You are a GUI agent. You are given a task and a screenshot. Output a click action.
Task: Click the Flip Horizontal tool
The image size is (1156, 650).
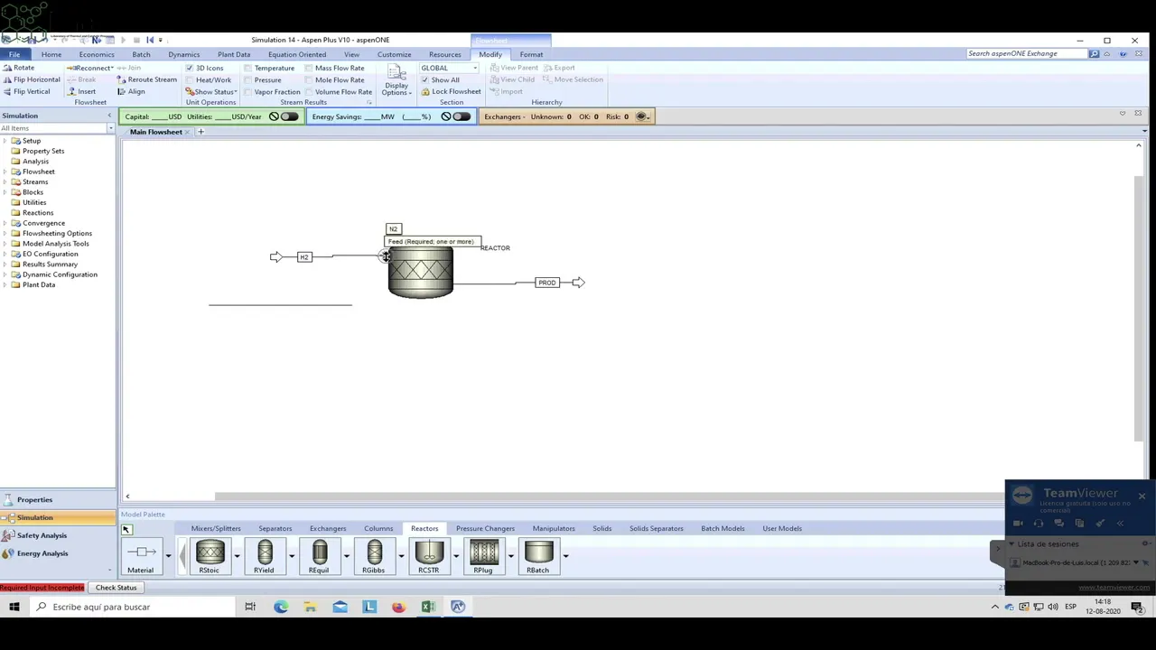[31, 79]
